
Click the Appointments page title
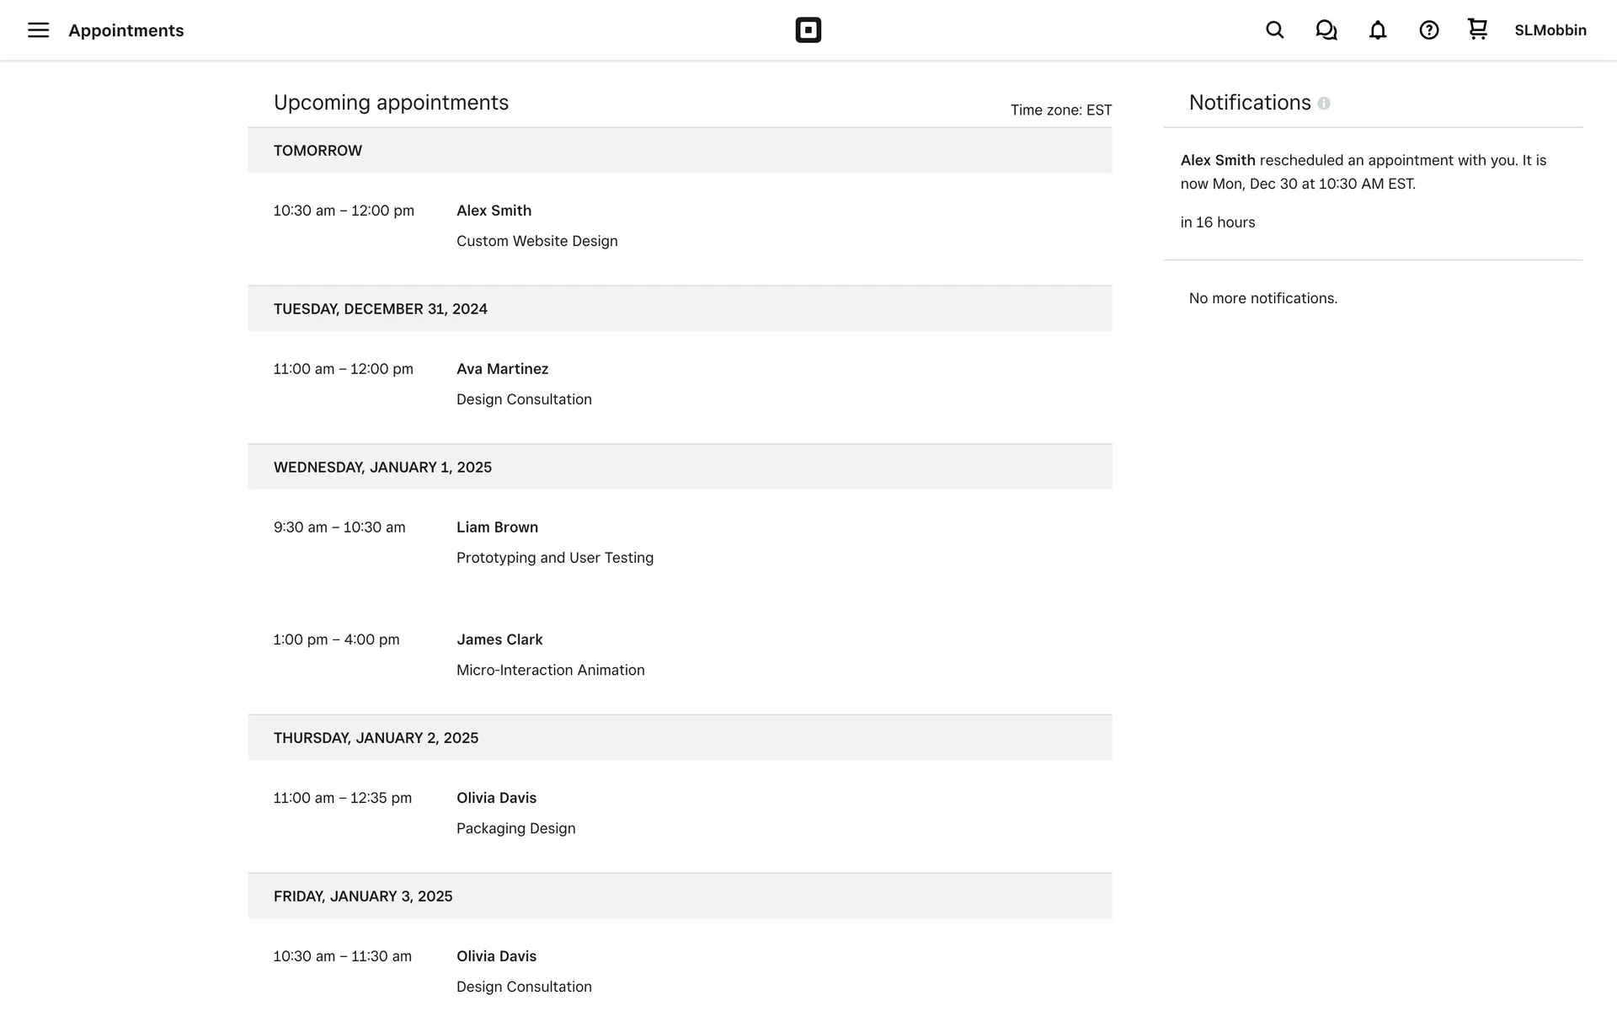click(x=125, y=30)
